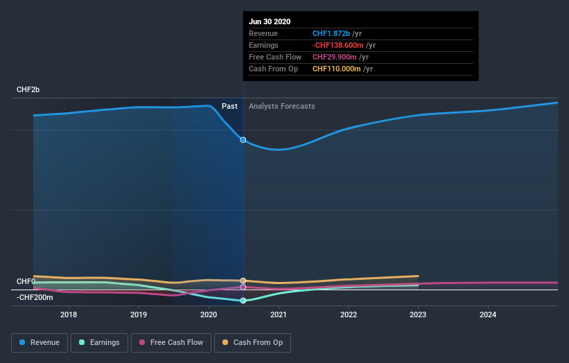The image size is (569, 363).
Task: Click the Past label on chart
Action: pyautogui.click(x=229, y=106)
